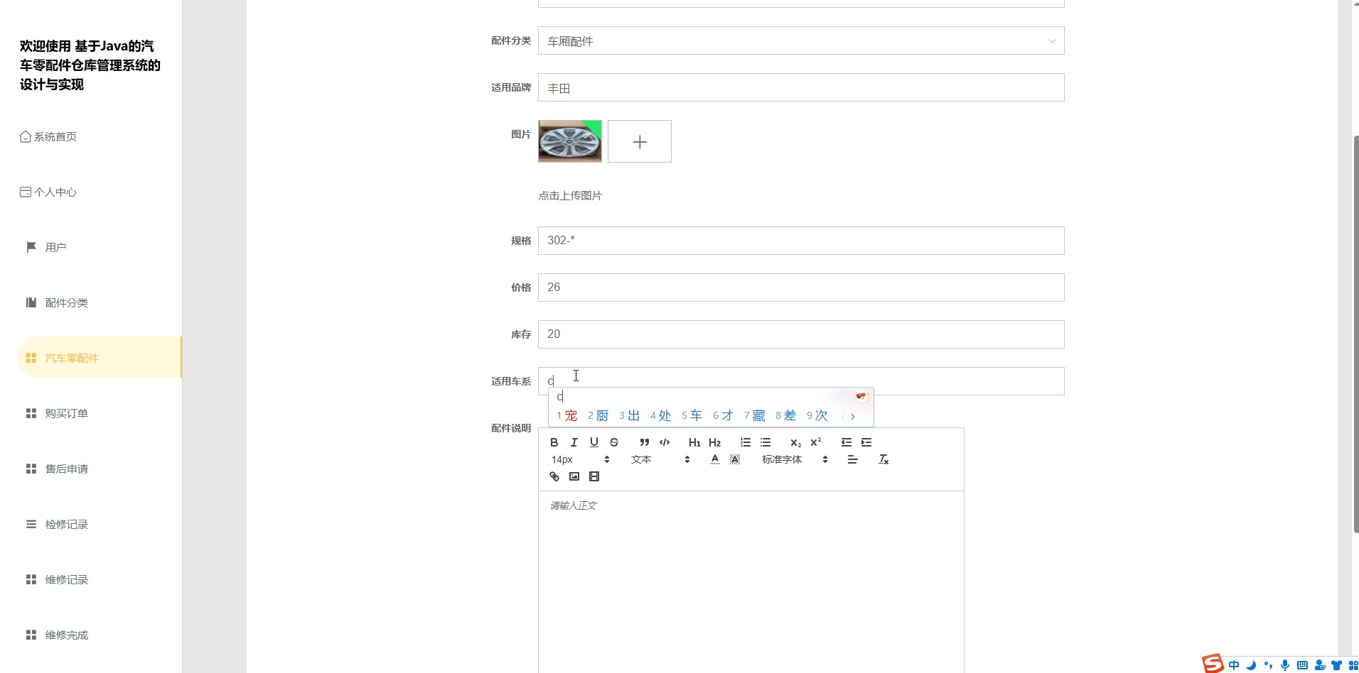This screenshot has width=1359, height=673.
Task: Go to 系统首页 in the sidebar
Action: point(48,136)
